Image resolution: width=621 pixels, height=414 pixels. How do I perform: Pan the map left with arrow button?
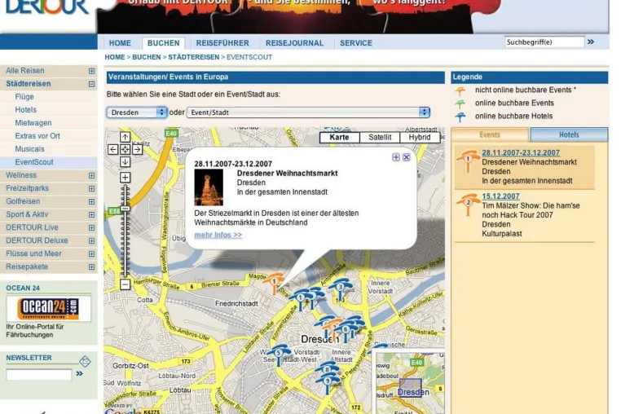pos(113,149)
